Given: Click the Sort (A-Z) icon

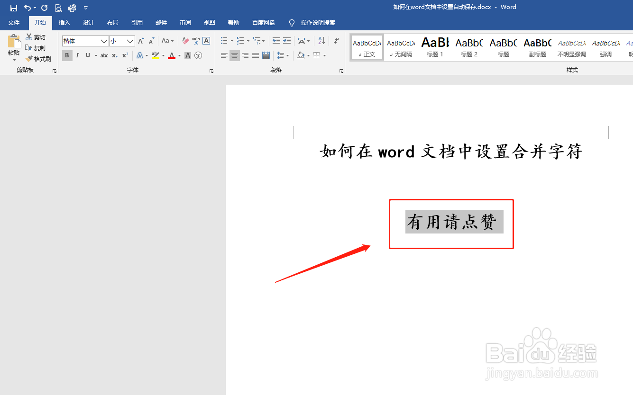Looking at the screenshot, I should tap(321, 41).
